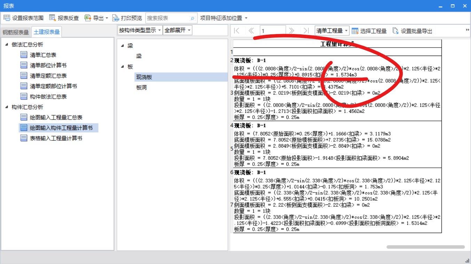
Task: Click report icon beside 清单汇总表
Action: coord(24,55)
